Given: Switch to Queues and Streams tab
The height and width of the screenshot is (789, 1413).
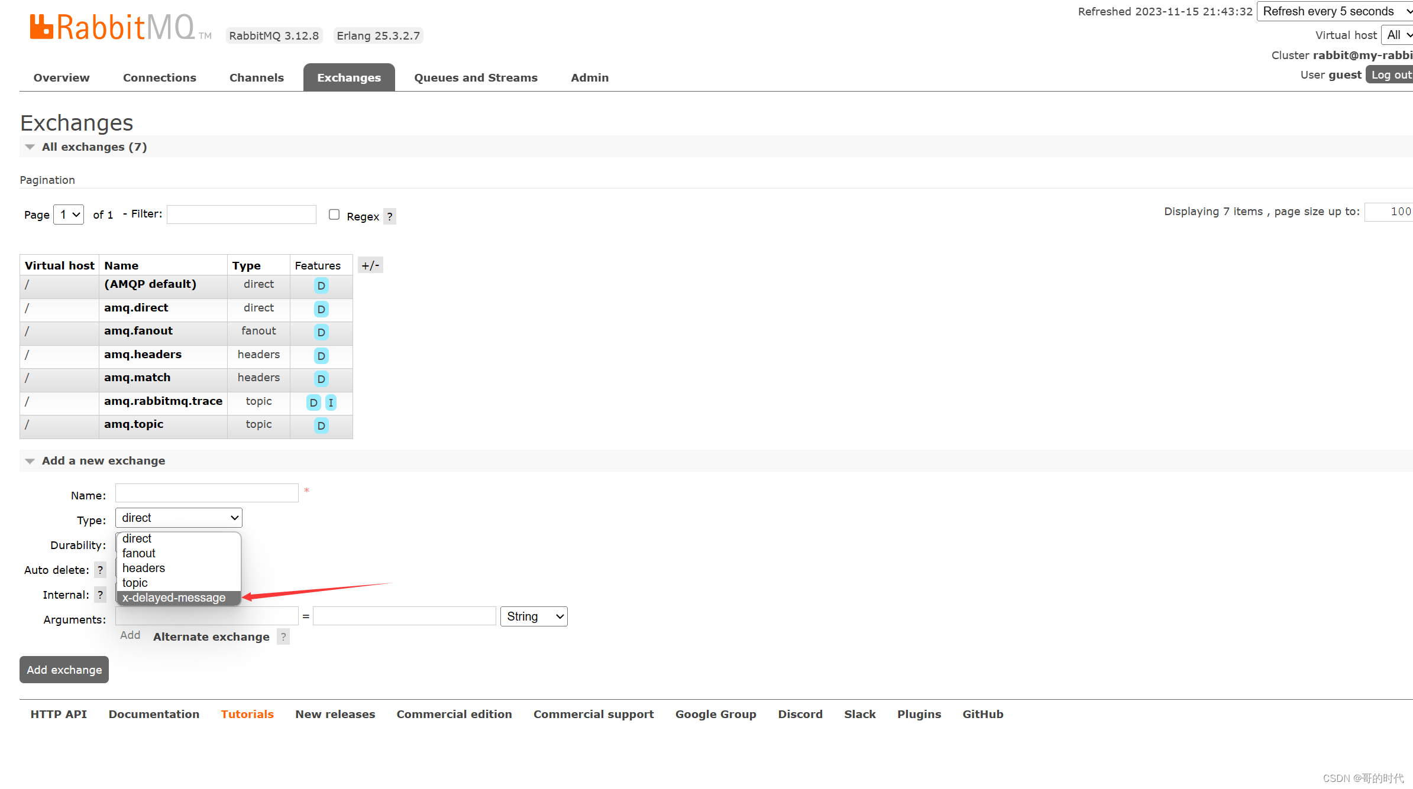Looking at the screenshot, I should [476, 78].
